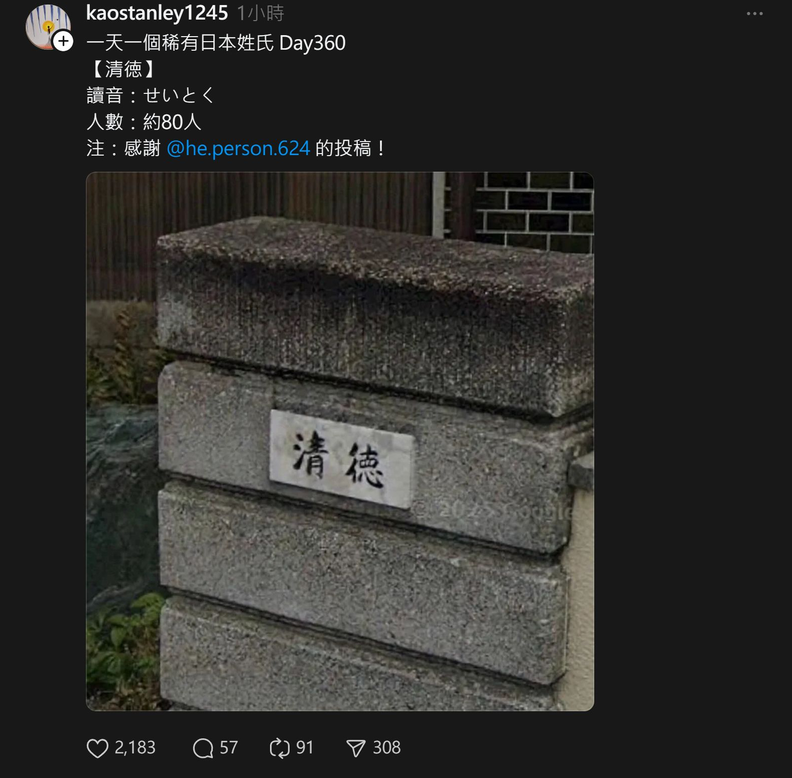Share the post with the paper plane icon
Image resolution: width=792 pixels, height=778 pixels.
tap(356, 748)
